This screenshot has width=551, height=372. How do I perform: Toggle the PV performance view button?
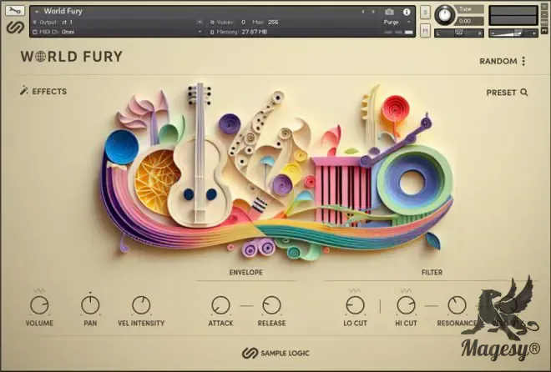544,31
